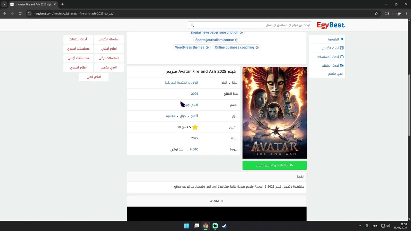This screenshot has width=411, height=231.
Task: Click the الولايات المتحدة الامريكية country link
Action: click(181, 83)
